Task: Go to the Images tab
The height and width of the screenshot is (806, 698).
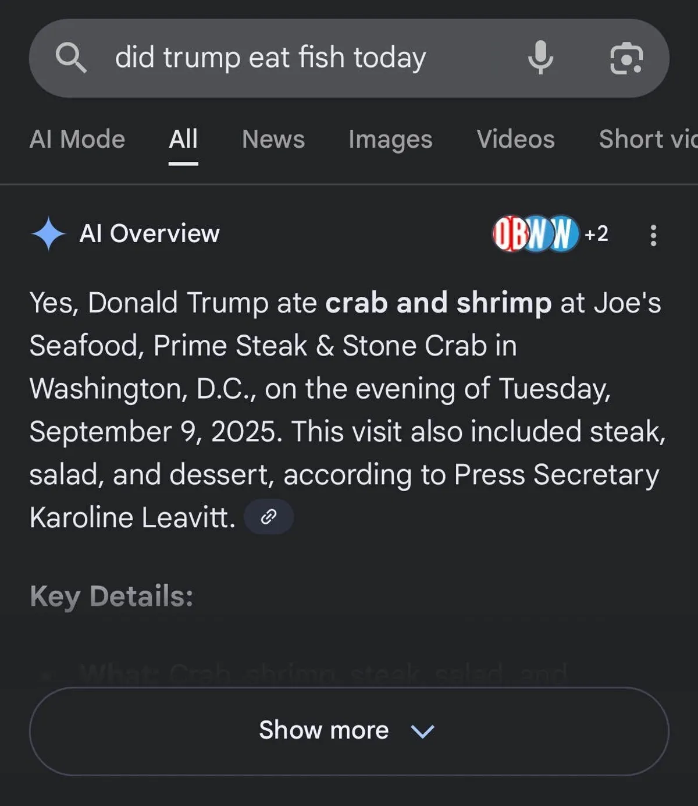Action: click(x=390, y=140)
